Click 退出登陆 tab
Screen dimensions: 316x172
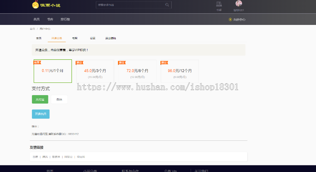[x=111, y=38]
